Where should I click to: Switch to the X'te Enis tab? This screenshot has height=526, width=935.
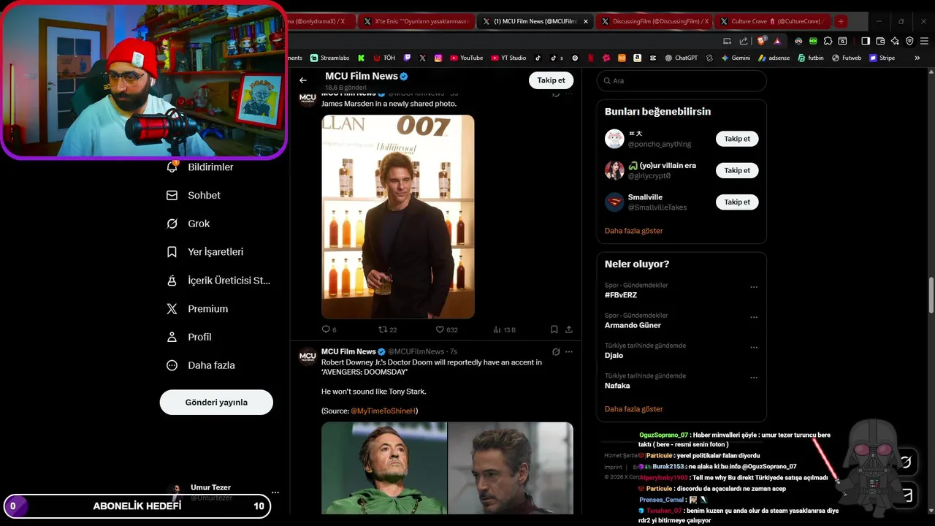click(x=416, y=21)
